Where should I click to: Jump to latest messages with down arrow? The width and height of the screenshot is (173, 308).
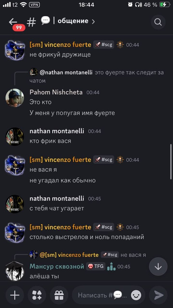158,266
